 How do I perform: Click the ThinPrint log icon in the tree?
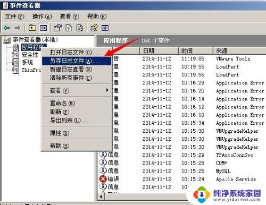click(16, 70)
